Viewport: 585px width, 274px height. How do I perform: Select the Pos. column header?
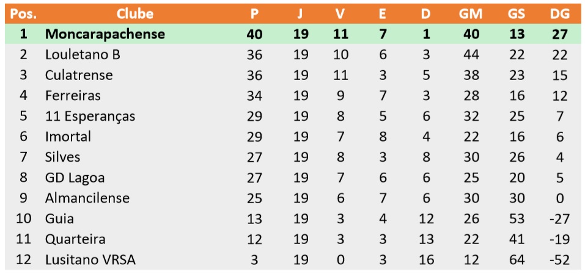pyautogui.click(x=23, y=14)
